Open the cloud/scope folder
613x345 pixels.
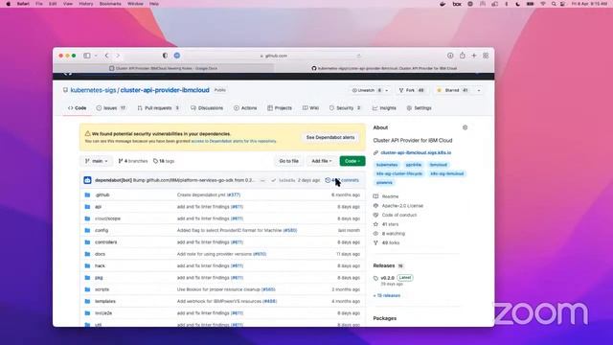tap(107, 218)
